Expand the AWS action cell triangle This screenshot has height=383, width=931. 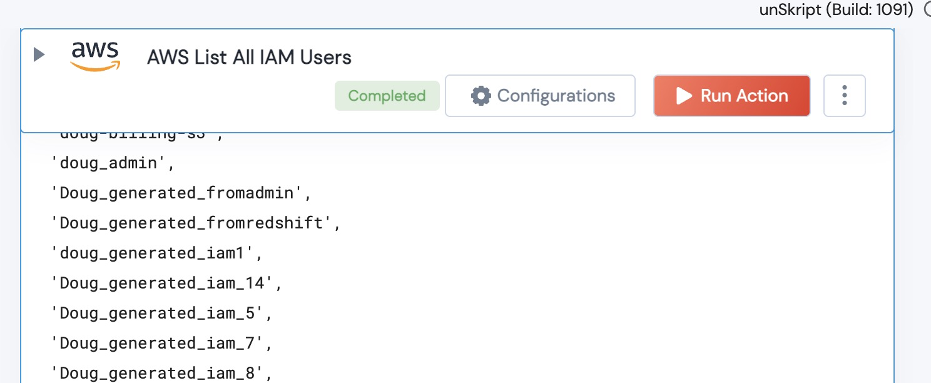pyautogui.click(x=39, y=55)
